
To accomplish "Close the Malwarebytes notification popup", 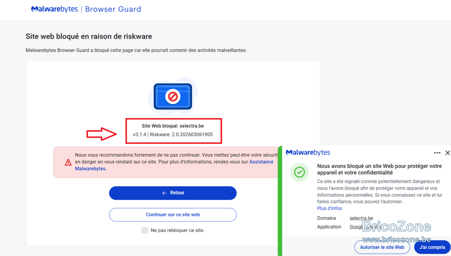I will tap(447, 153).
